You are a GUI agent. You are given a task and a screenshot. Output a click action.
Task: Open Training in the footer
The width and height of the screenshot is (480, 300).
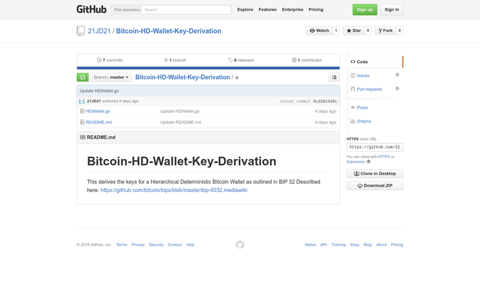338,245
